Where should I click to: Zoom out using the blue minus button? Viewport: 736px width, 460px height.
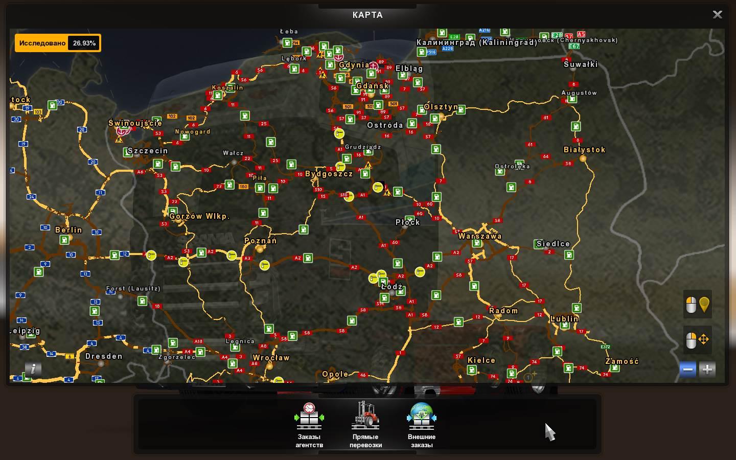[x=687, y=369]
